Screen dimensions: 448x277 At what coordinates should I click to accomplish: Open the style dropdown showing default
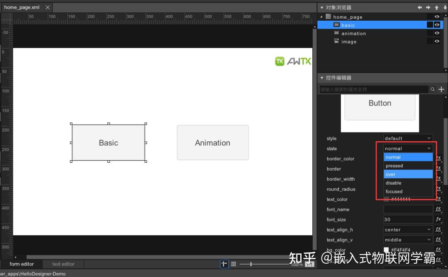click(x=408, y=138)
